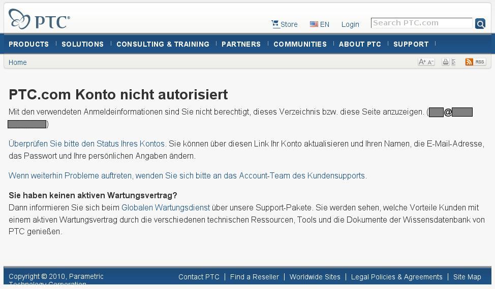This screenshot has width=495, height=289.
Task: Click the email page icon
Action: pos(454,62)
